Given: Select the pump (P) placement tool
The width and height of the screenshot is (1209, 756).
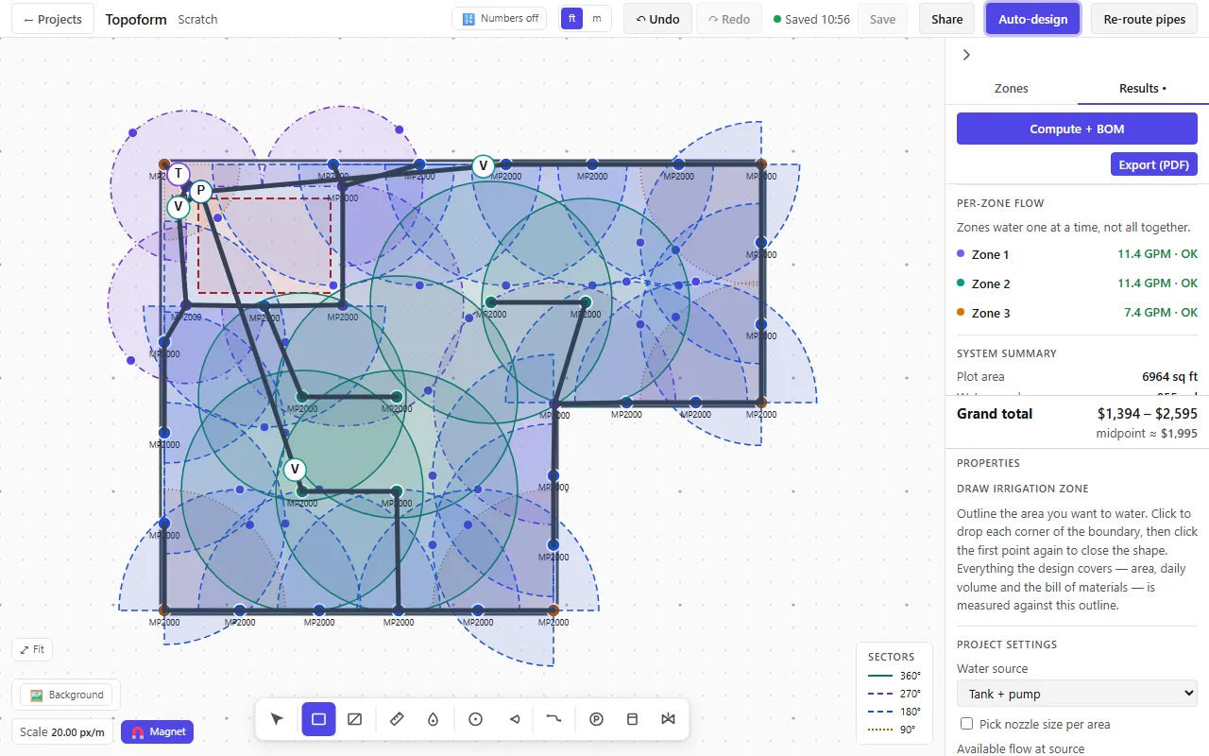Looking at the screenshot, I should pos(596,719).
